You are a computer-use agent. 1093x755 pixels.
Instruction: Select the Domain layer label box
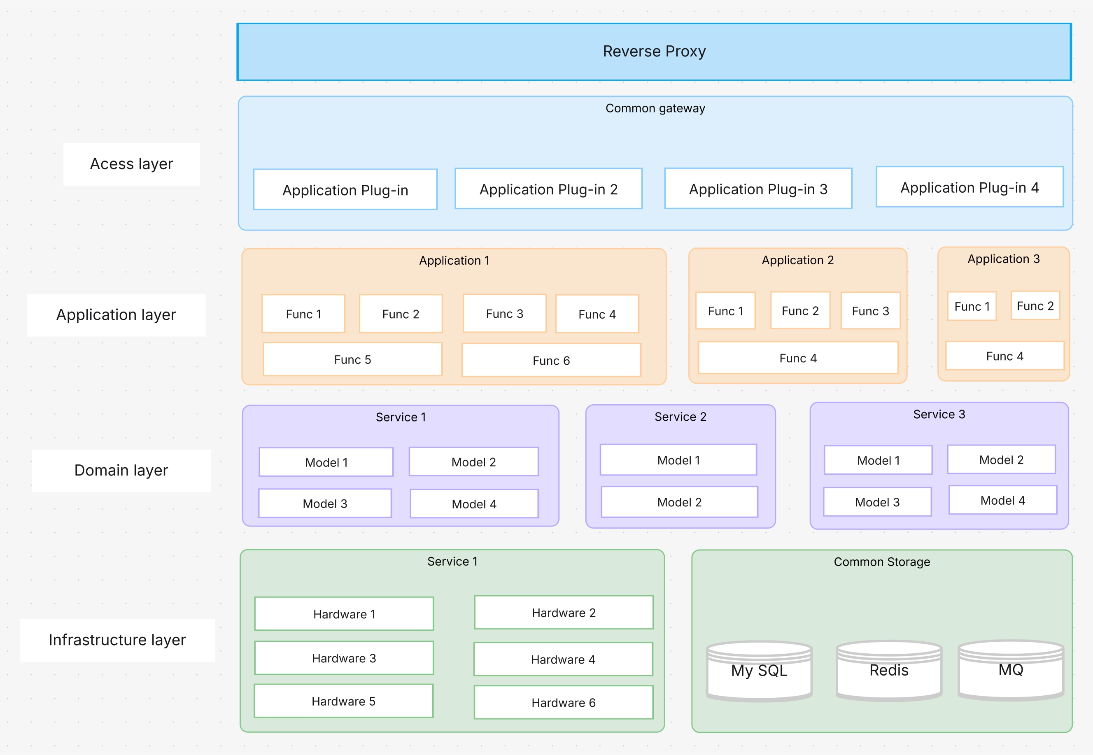[121, 471]
